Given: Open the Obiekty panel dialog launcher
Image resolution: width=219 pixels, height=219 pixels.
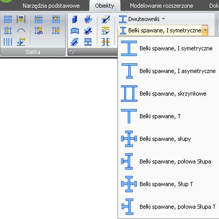Looking at the screenshot, I should (x=72, y=51).
